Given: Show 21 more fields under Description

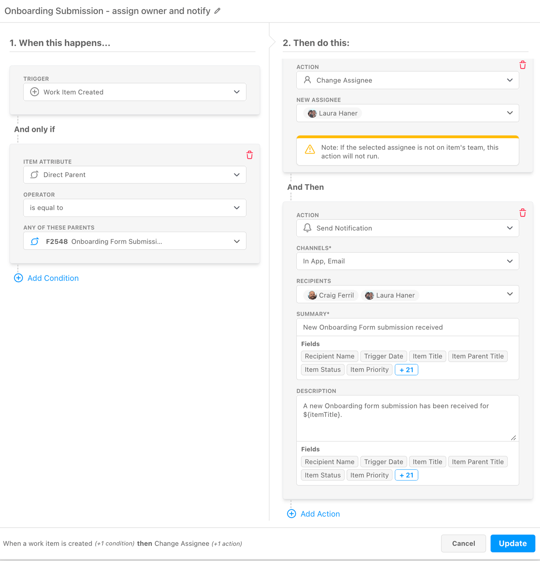Looking at the screenshot, I should (406, 475).
